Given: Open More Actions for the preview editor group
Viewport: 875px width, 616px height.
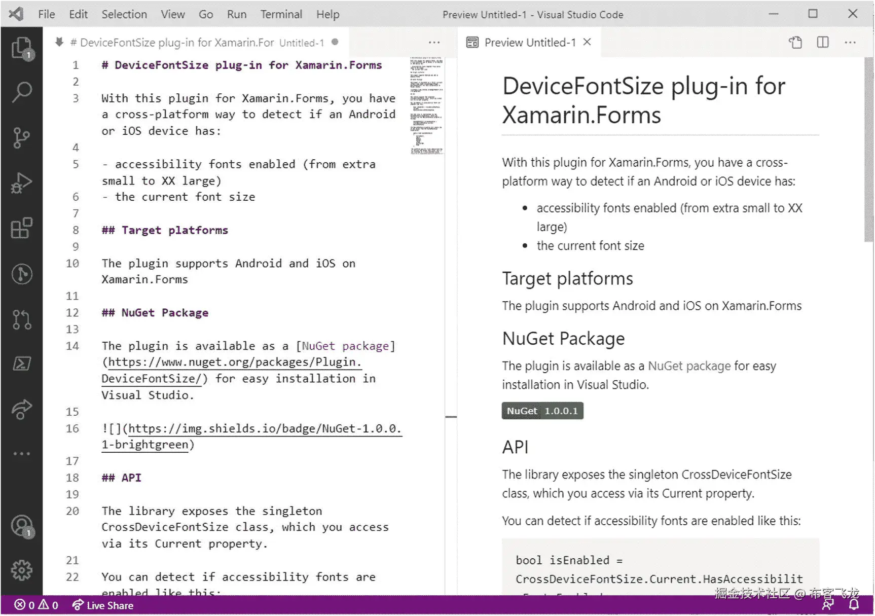Looking at the screenshot, I should [850, 43].
